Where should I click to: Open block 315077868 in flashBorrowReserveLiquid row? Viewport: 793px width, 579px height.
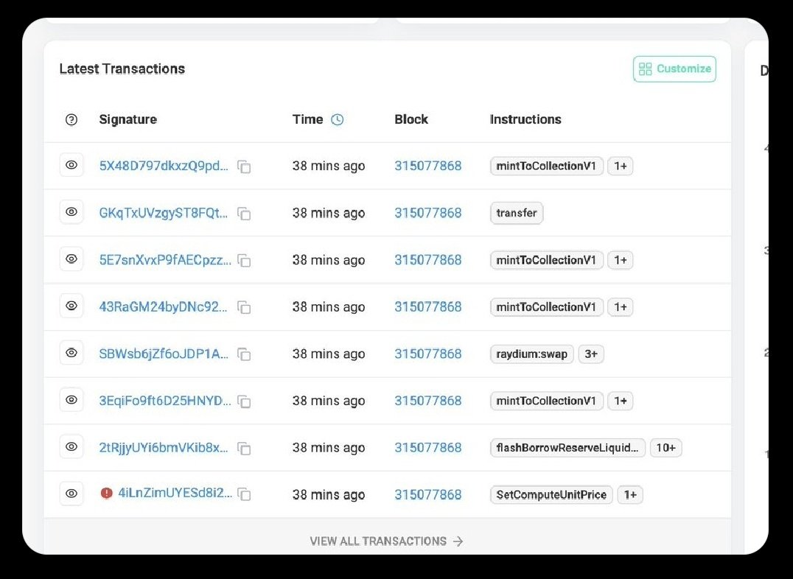click(428, 448)
